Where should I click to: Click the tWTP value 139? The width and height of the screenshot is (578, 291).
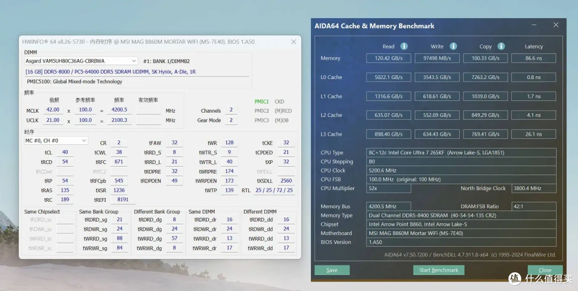coord(229,191)
